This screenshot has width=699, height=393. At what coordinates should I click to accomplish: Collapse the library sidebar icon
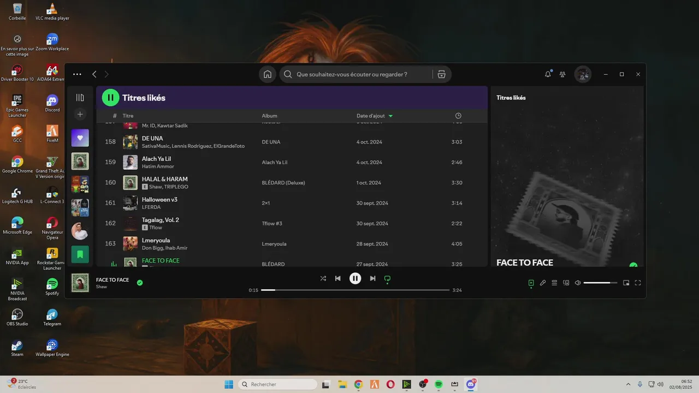coord(80,98)
